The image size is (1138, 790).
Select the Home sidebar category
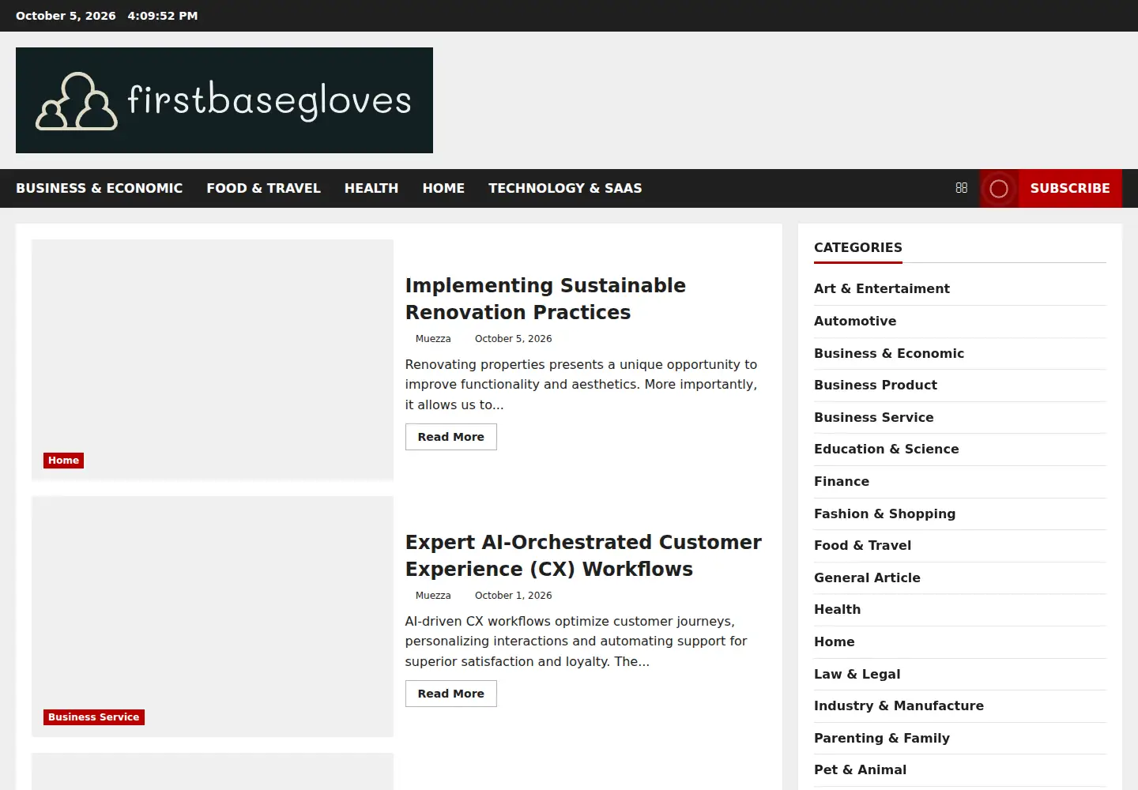pos(835,641)
